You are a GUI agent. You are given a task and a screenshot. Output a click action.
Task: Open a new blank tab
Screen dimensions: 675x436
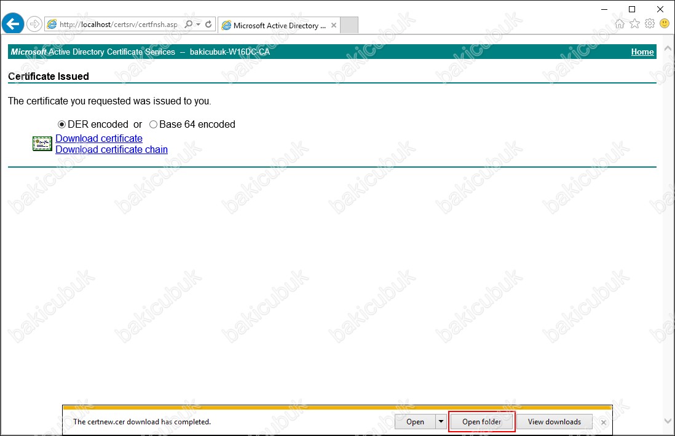coord(349,25)
